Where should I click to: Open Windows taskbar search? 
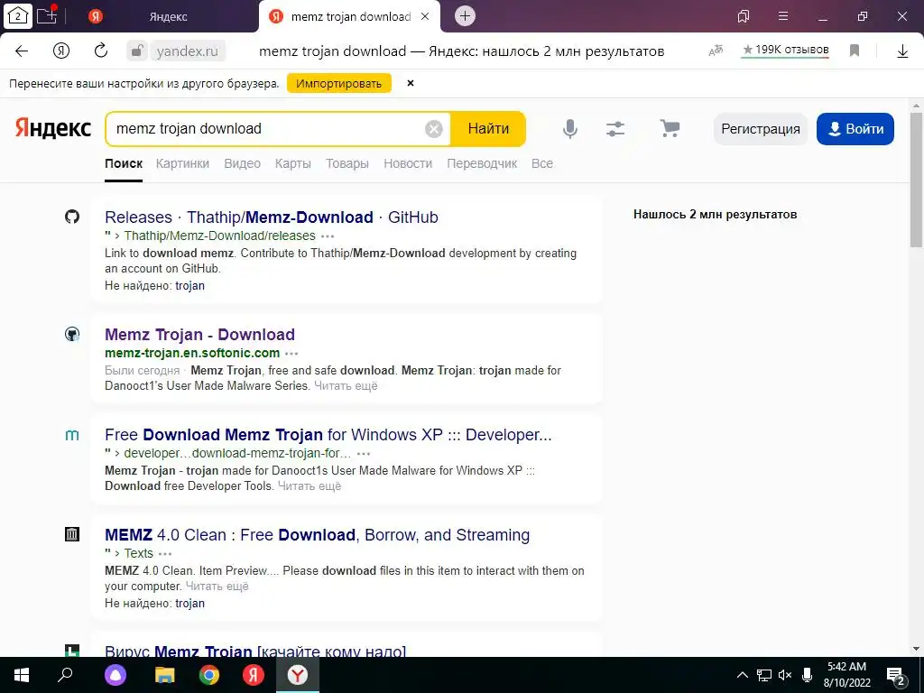(65, 675)
